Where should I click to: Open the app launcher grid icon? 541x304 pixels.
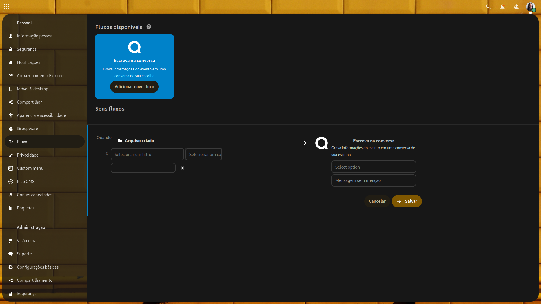[x=6, y=6]
